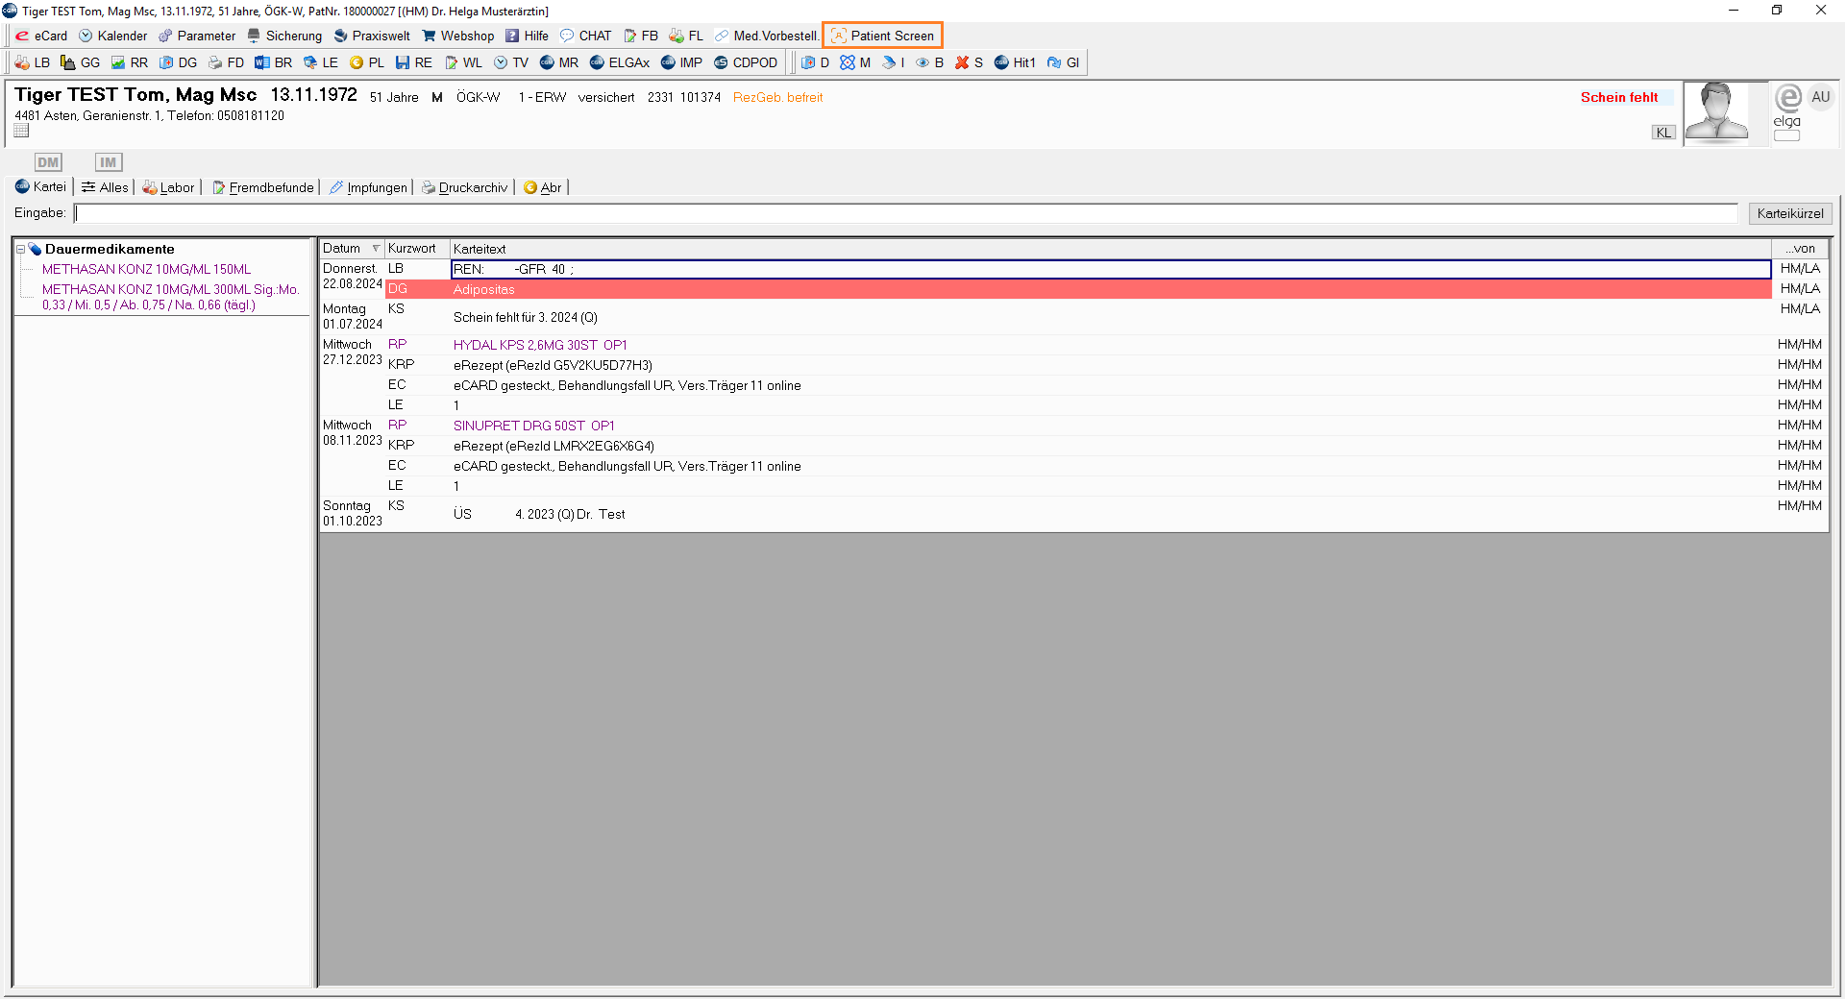This screenshot has width=1845, height=999.
Task: Switch to the Impfungen tab
Action: (x=368, y=187)
